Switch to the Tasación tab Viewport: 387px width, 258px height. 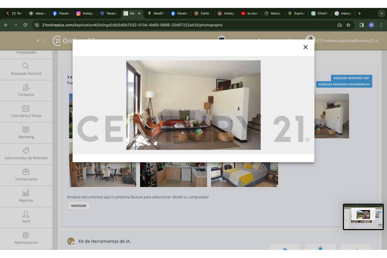[x=109, y=14]
